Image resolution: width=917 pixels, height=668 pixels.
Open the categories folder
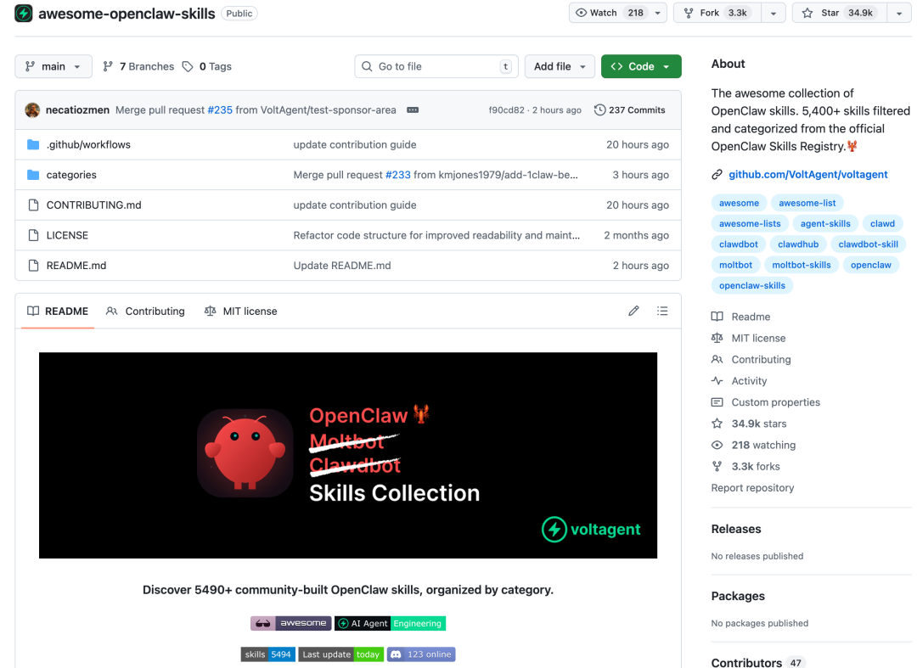pos(71,175)
